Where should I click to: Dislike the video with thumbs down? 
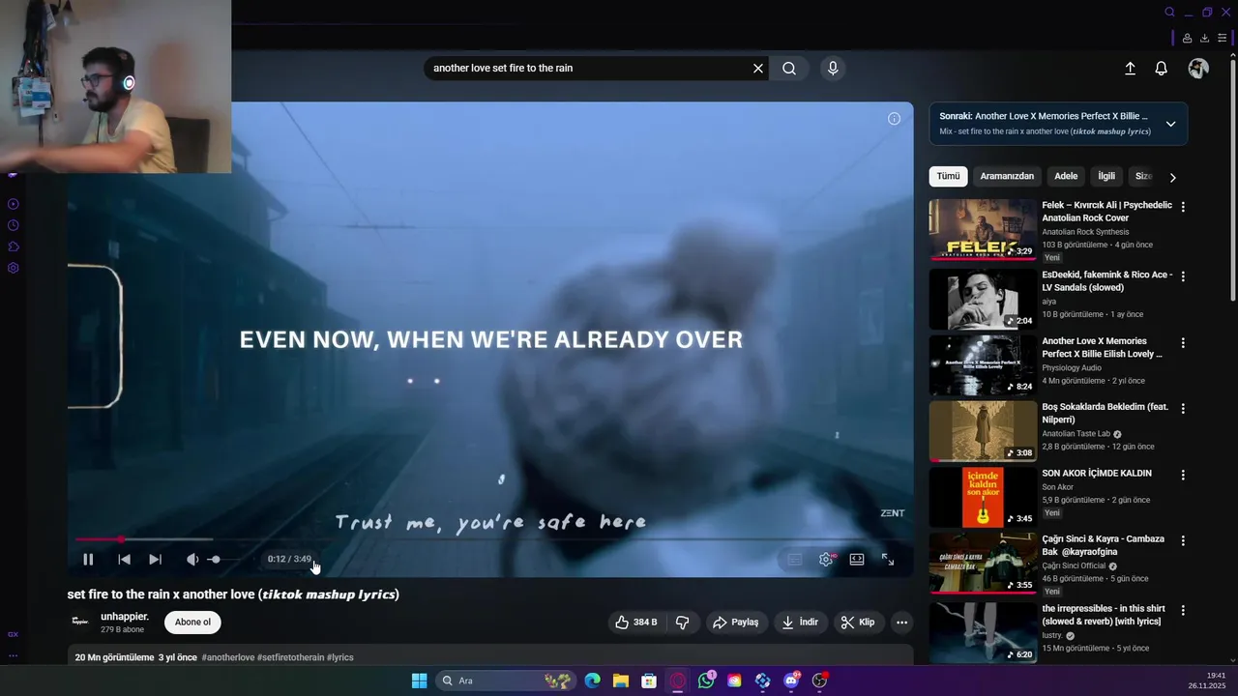tap(682, 623)
